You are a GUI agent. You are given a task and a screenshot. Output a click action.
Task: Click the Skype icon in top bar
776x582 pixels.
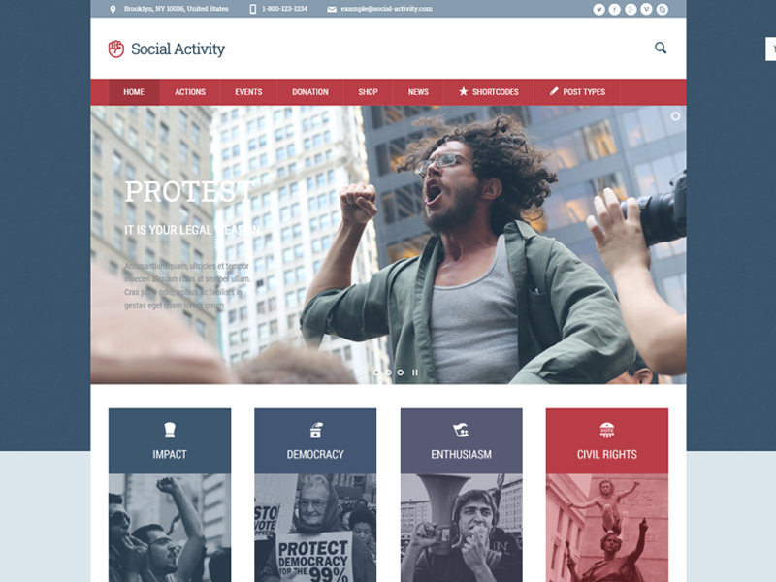pos(663,10)
